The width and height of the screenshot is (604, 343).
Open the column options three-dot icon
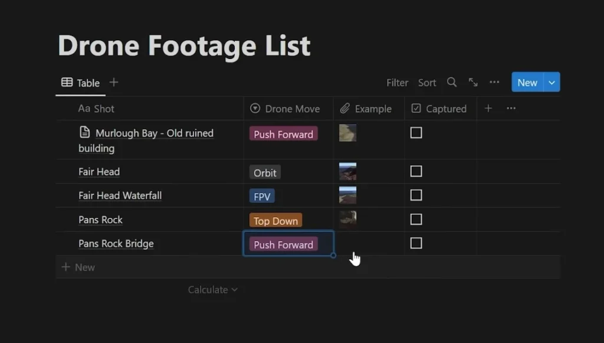point(511,108)
